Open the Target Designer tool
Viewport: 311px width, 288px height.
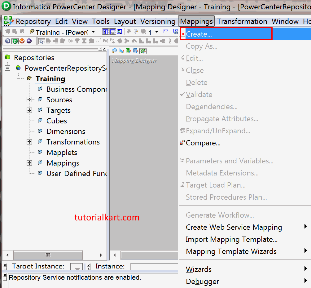coord(121,51)
